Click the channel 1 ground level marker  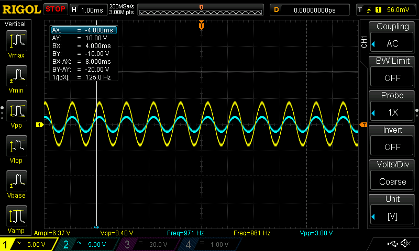tap(40, 124)
